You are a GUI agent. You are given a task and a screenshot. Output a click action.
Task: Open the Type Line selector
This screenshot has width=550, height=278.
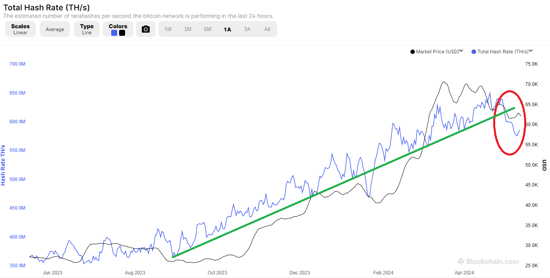pyautogui.click(x=87, y=29)
